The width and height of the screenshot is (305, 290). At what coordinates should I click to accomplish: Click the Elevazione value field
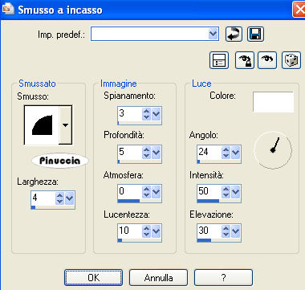209,231
